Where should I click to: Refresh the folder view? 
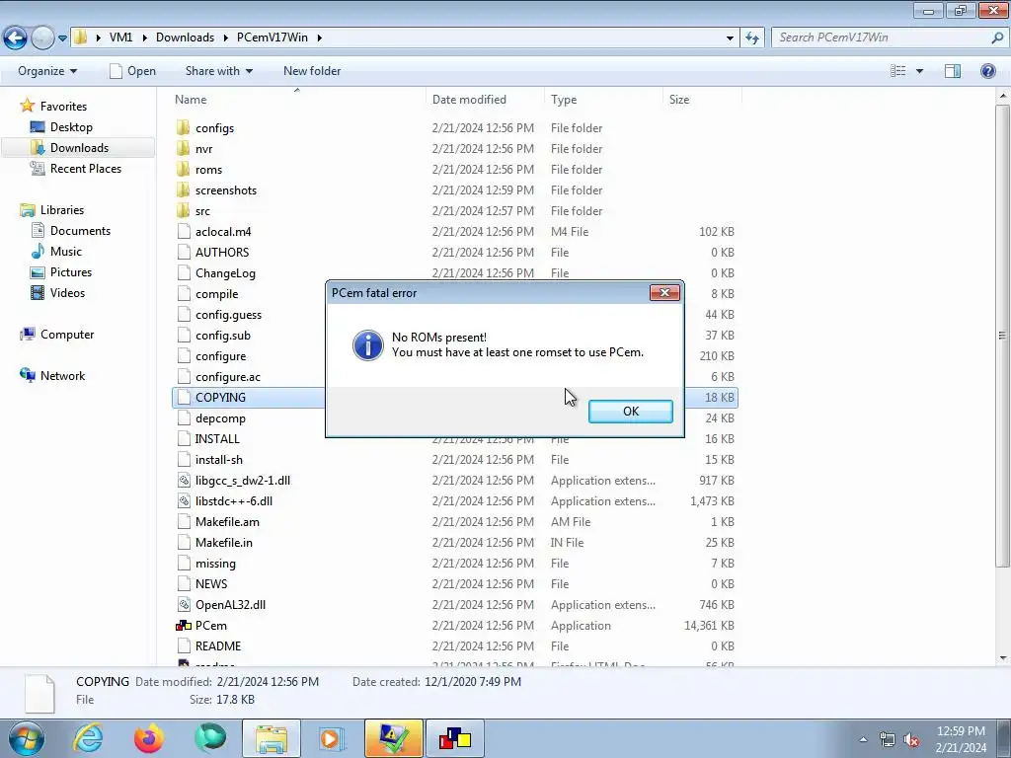click(751, 38)
